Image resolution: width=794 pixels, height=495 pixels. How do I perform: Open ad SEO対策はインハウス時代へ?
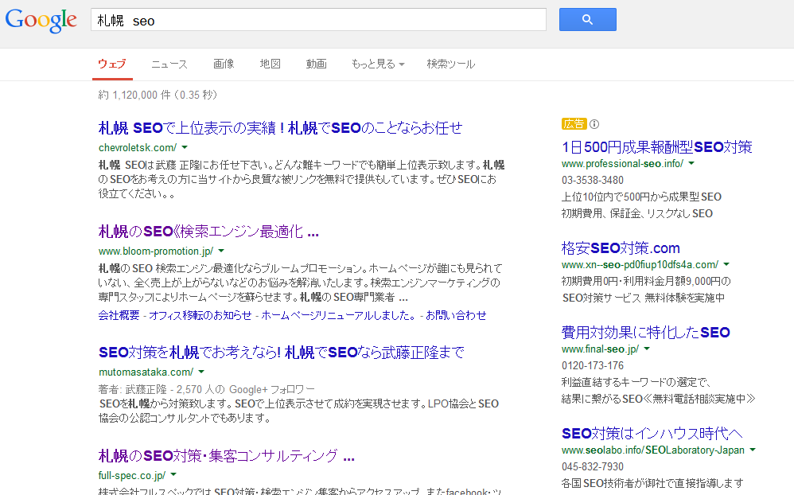click(x=652, y=433)
